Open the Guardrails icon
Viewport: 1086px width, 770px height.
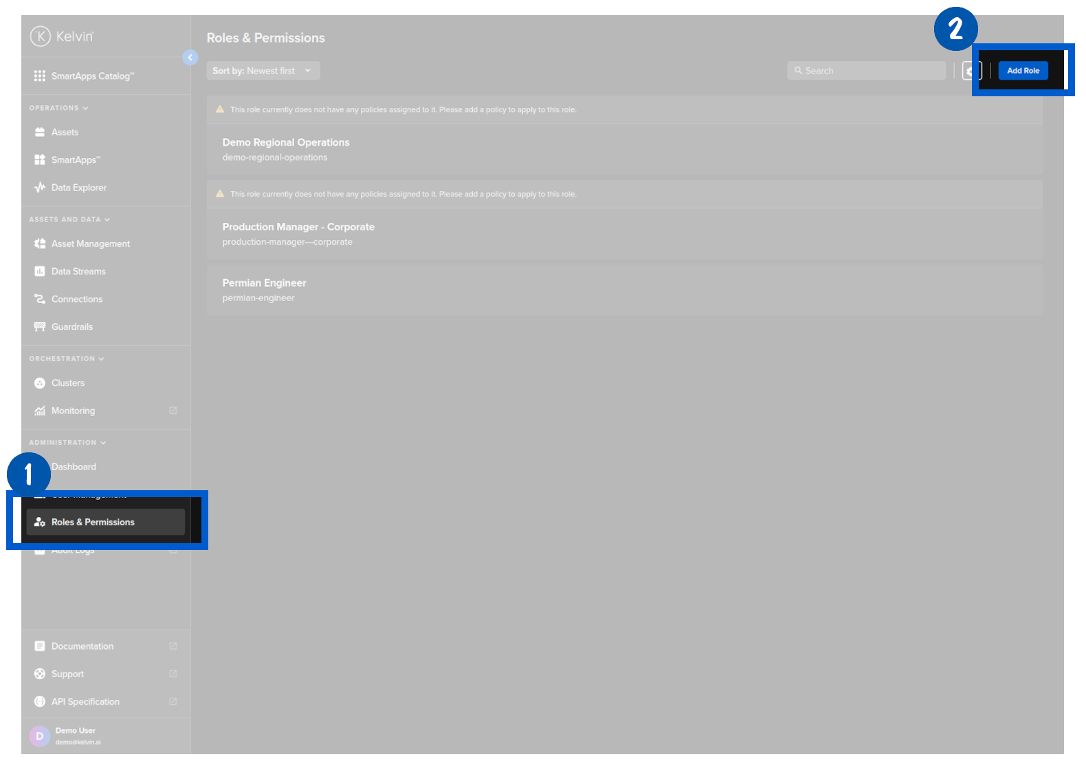(40, 327)
